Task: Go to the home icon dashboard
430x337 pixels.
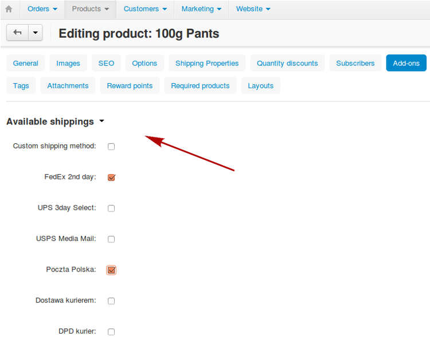Action: pyautogui.click(x=9, y=9)
